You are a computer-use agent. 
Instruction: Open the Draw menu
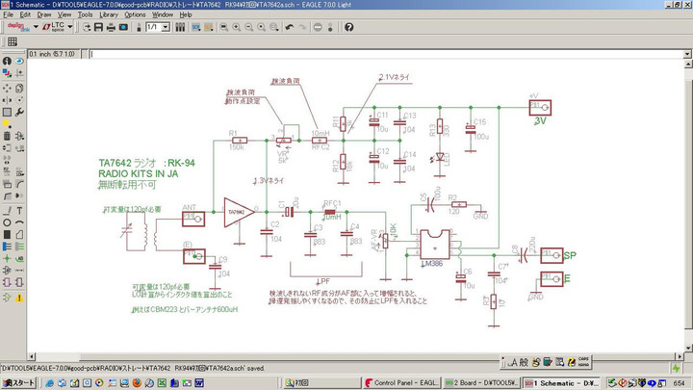pyautogui.click(x=45, y=15)
